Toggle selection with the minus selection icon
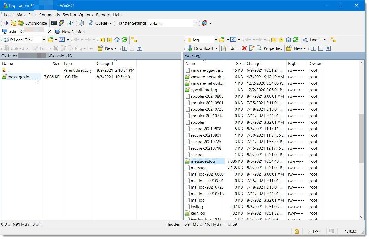This screenshot has height=239, width=369. [321, 48]
